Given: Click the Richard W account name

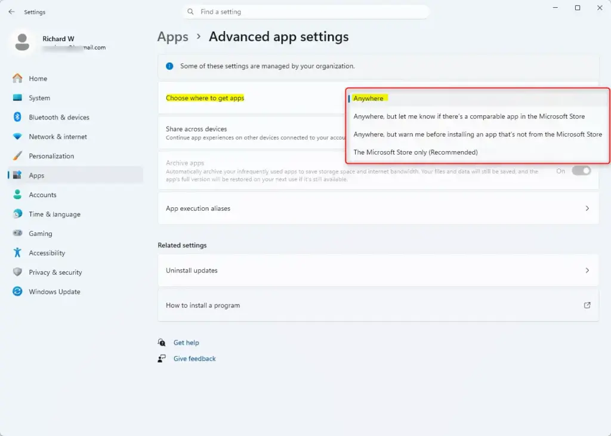Looking at the screenshot, I should point(58,39).
